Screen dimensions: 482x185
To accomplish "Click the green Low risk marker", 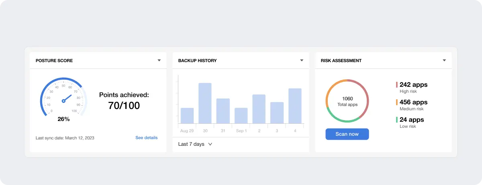I will point(397,120).
